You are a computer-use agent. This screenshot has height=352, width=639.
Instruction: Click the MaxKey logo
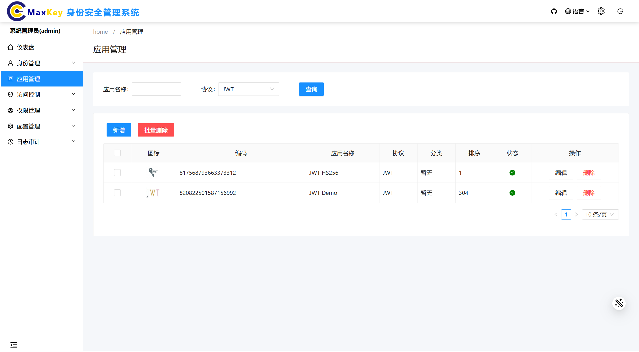17,11
